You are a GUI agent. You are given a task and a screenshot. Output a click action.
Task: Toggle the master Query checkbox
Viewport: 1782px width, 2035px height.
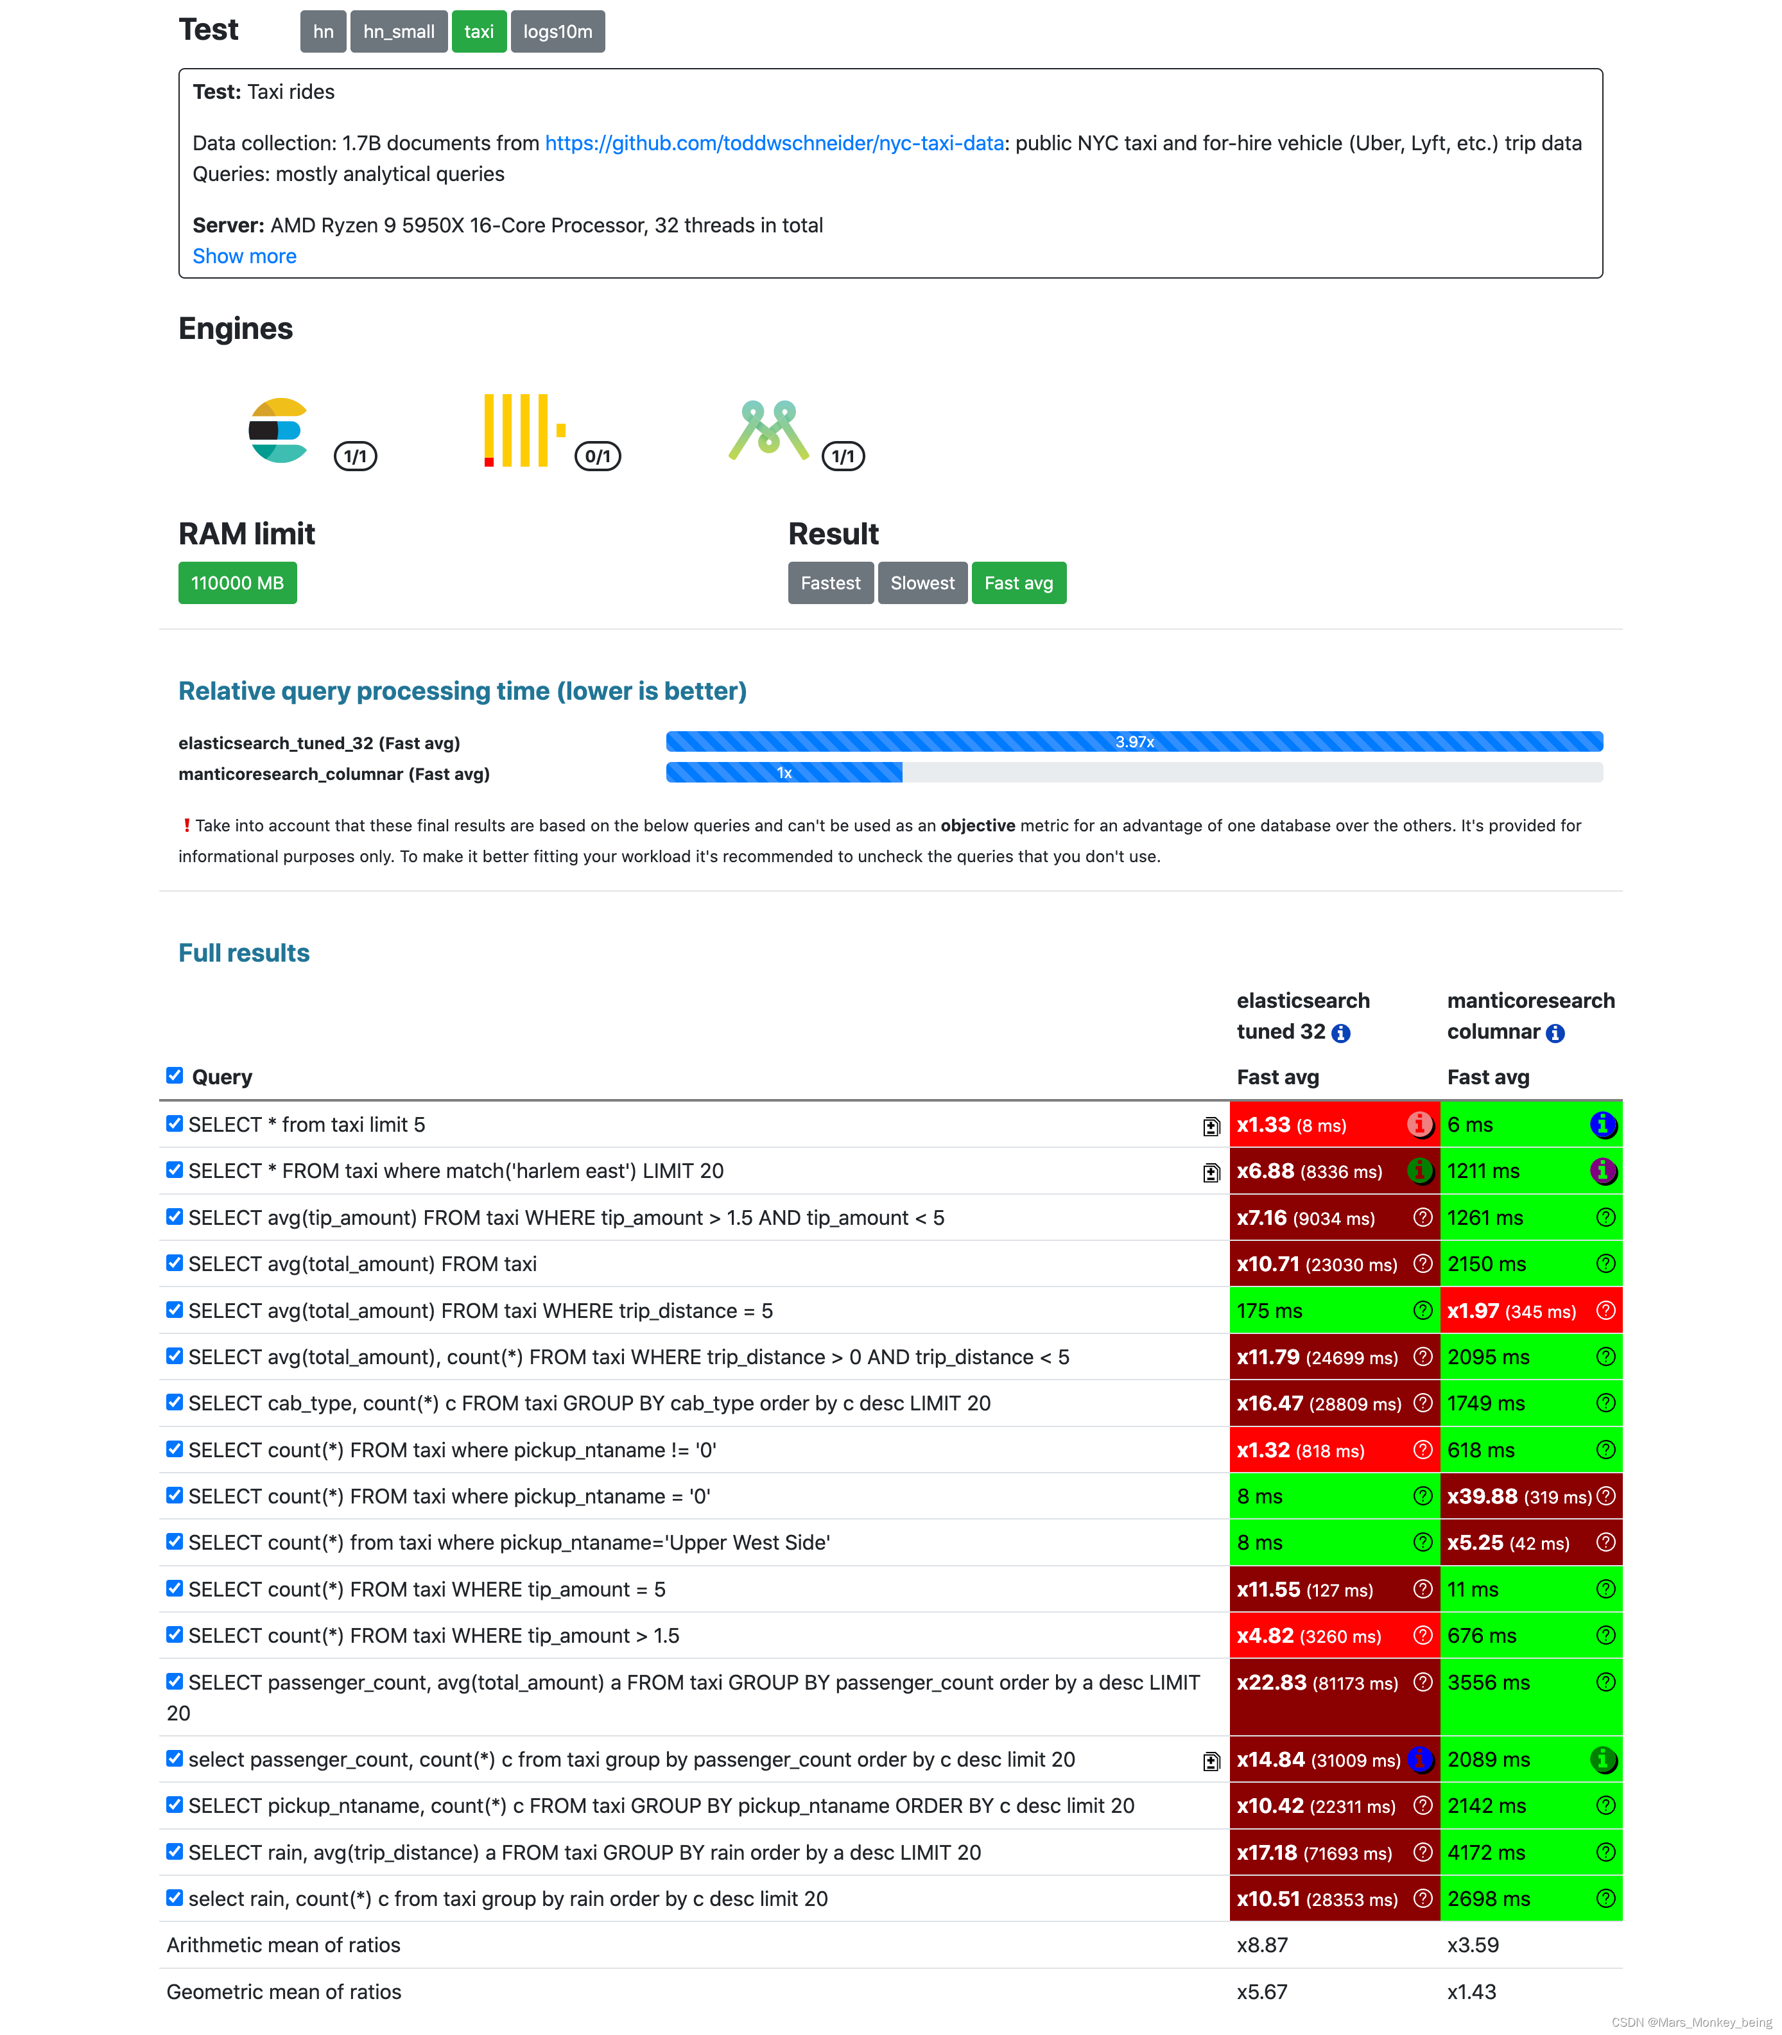pyautogui.click(x=175, y=1075)
